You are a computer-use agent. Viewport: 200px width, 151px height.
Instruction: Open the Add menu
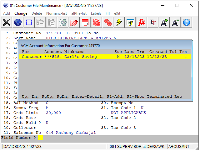pos(7,13)
